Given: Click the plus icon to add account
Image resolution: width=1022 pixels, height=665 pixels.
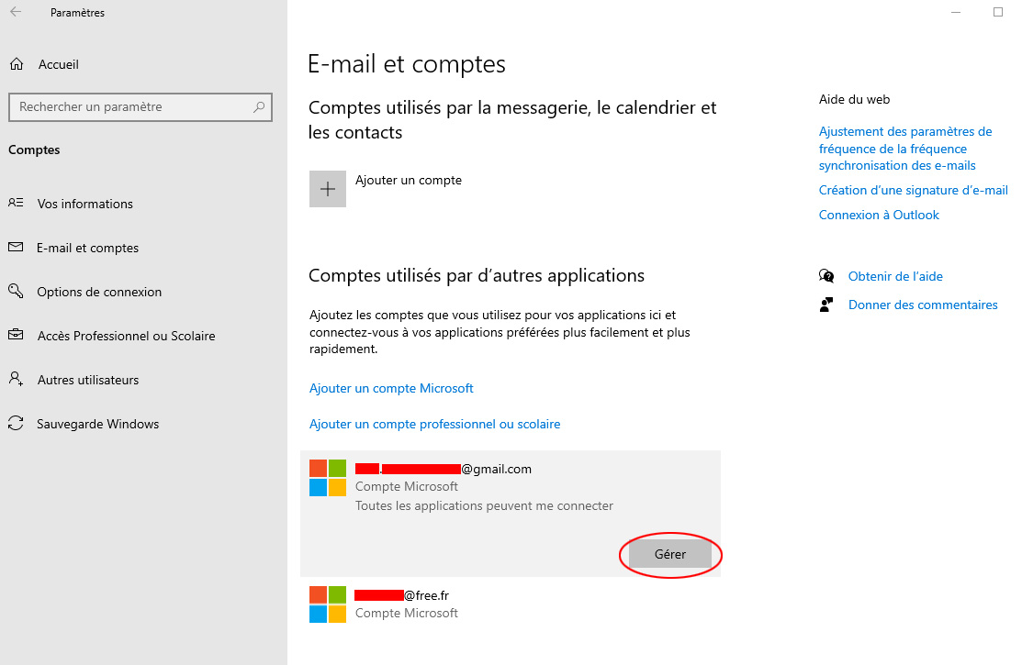Looking at the screenshot, I should (x=327, y=189).
